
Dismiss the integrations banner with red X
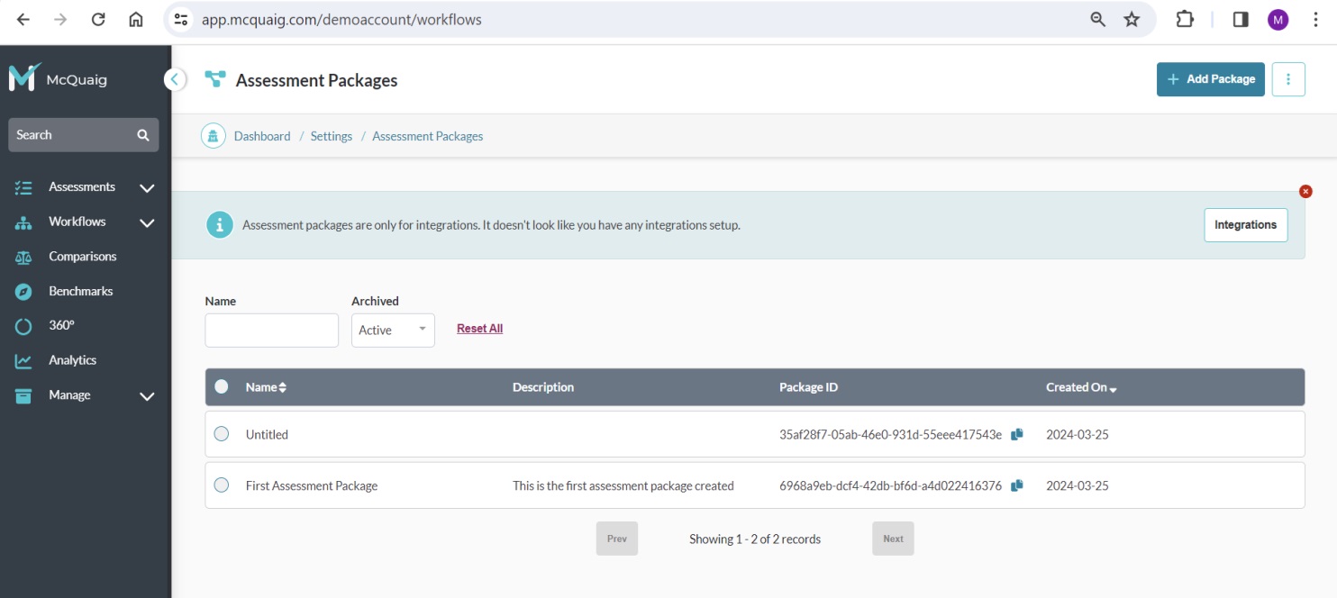tap(1305, 191)
